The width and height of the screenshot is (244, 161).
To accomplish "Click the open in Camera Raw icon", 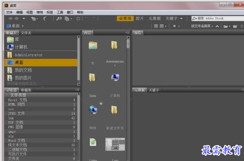I will click(78, 19).
